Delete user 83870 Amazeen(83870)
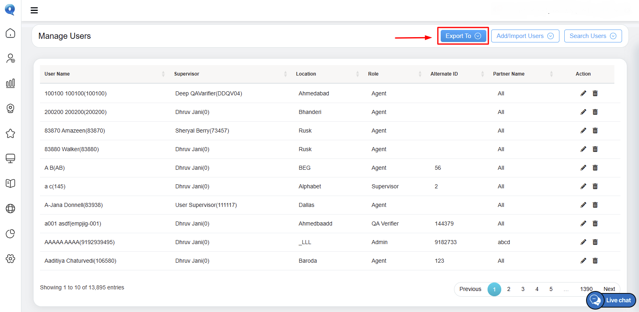Viewport: 639px width, 312px height. tap(595, 131)
